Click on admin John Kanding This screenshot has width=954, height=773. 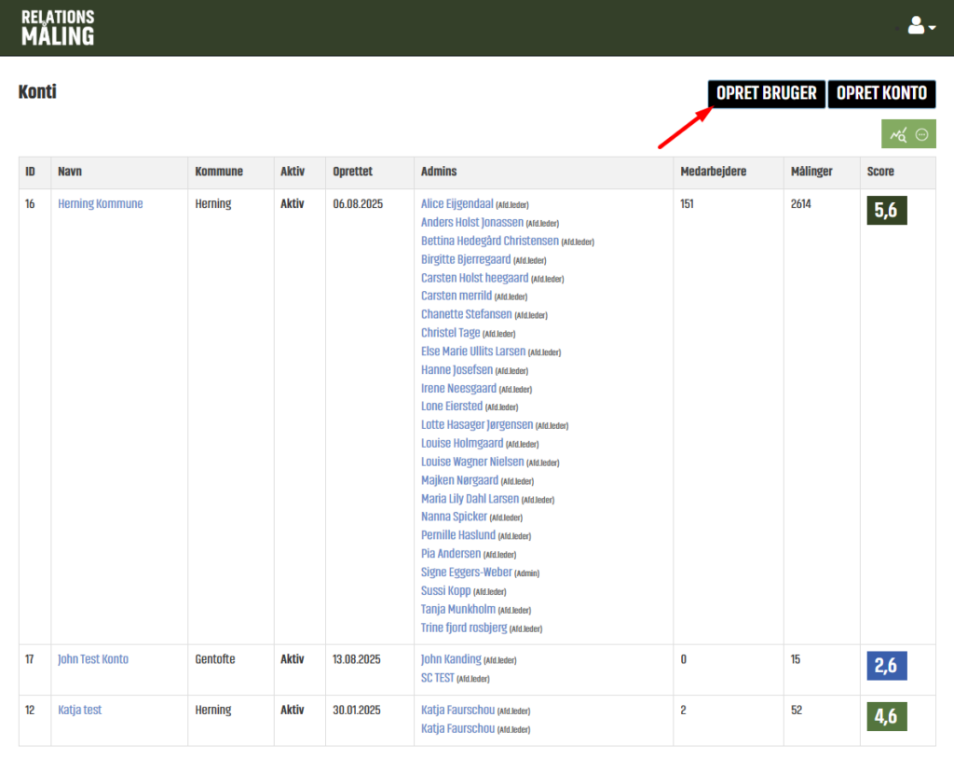click(451, 659)
